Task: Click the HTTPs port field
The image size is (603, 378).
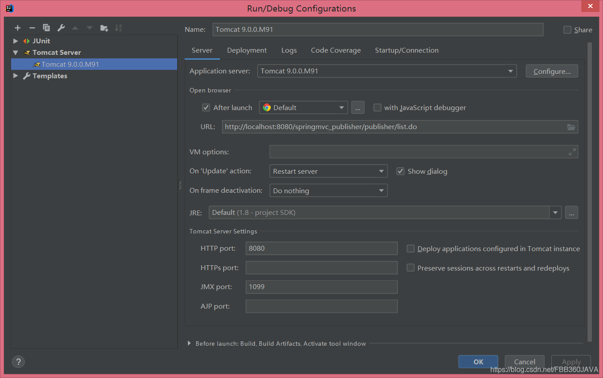Action: tap(322, 268)
